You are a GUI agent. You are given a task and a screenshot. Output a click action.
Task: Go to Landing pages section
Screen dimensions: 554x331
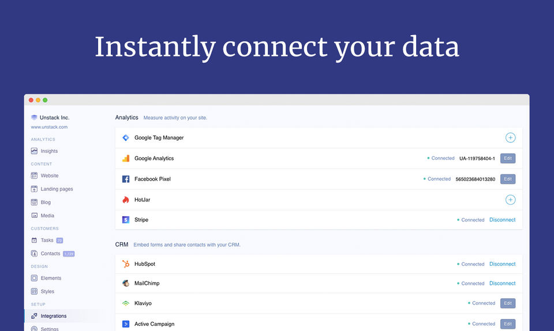click(x=57, y=189)
